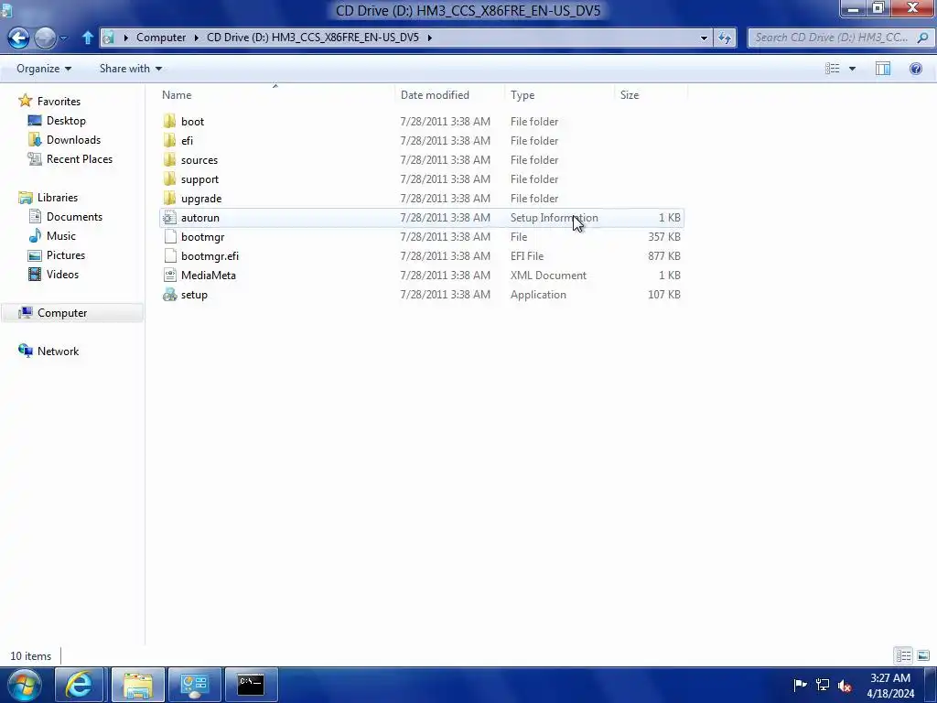Screen dimensions: 937x703
Task: Open the Windows Start menu
Action: 23,685
